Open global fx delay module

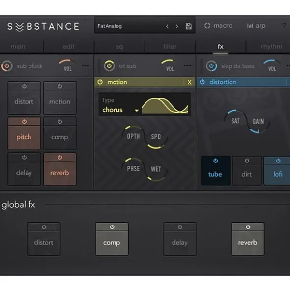coord(180,243)
